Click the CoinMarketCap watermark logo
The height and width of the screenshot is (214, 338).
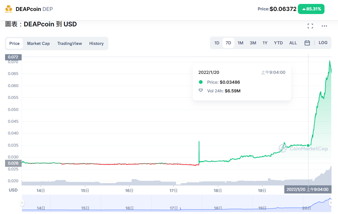303,149
